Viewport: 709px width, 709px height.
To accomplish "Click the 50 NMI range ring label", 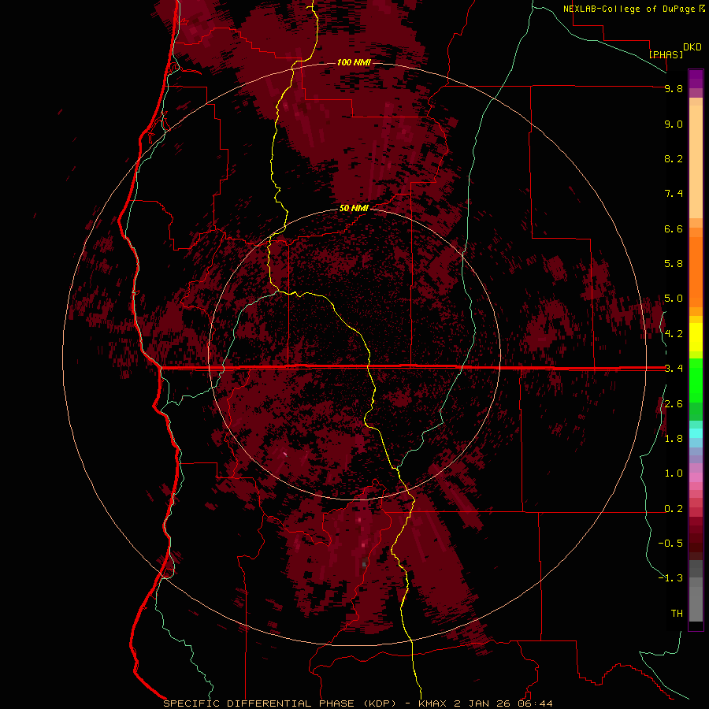I will pos(354,208).
